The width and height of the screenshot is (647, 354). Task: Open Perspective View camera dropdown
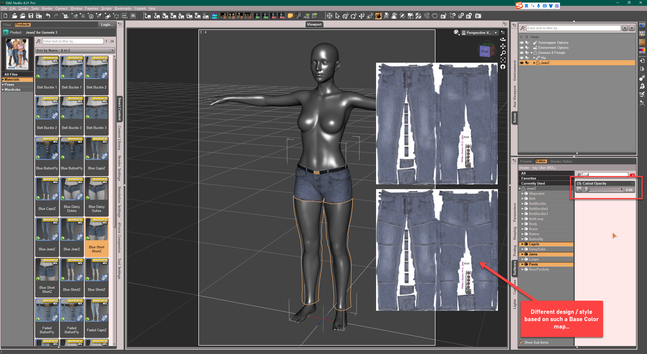point(480,32)
